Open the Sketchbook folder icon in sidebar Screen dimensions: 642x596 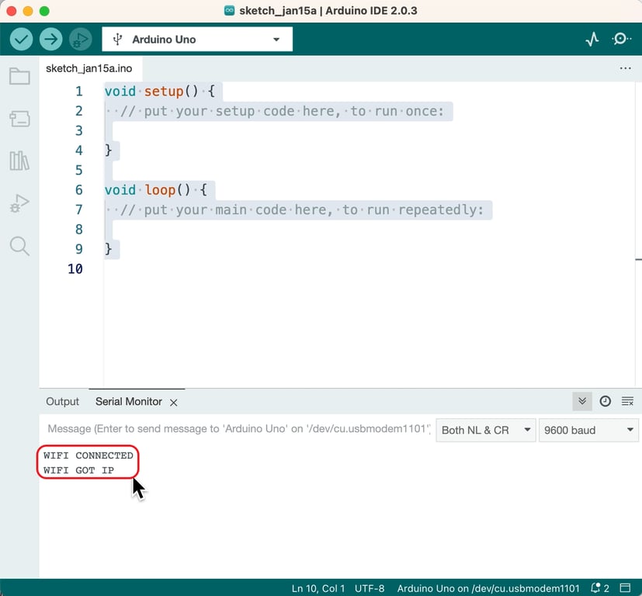[19, 76]
